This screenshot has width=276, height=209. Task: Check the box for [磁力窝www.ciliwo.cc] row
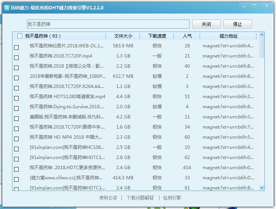coord(17,179)
